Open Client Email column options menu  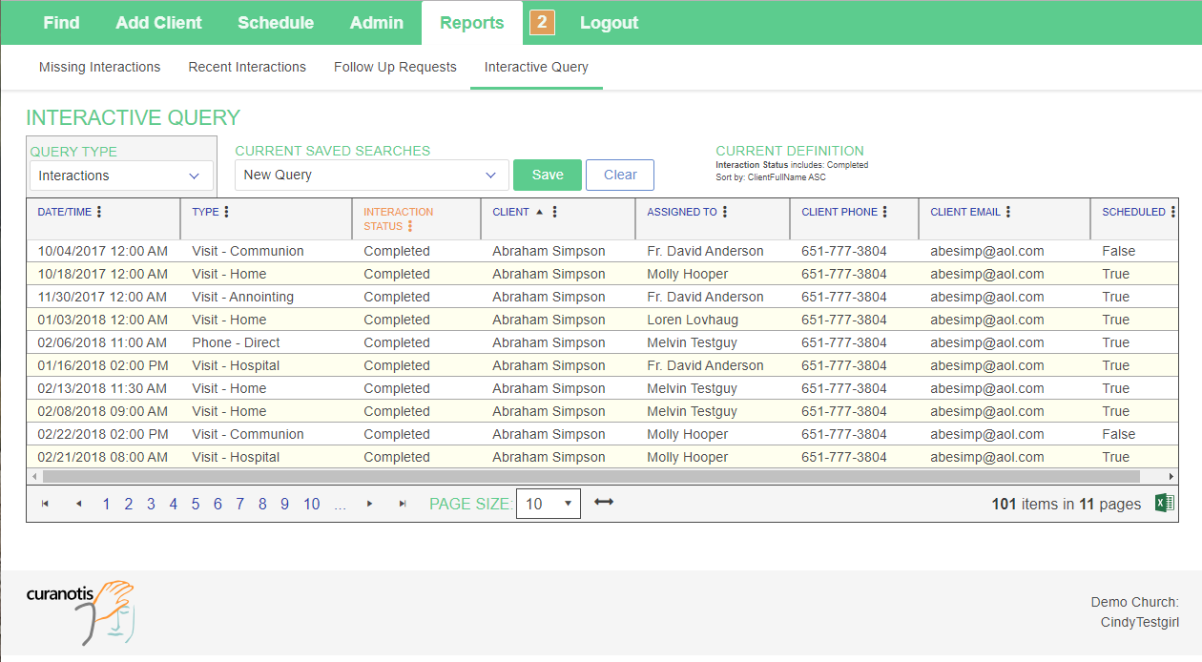(1008, 212)
